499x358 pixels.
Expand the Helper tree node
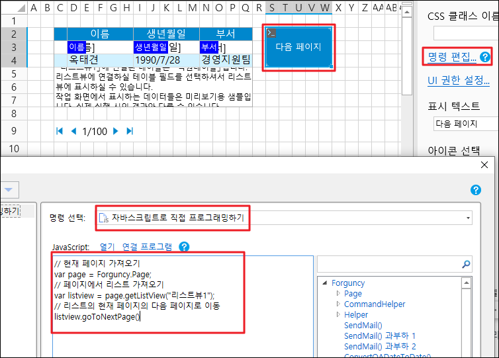(338, 315)
